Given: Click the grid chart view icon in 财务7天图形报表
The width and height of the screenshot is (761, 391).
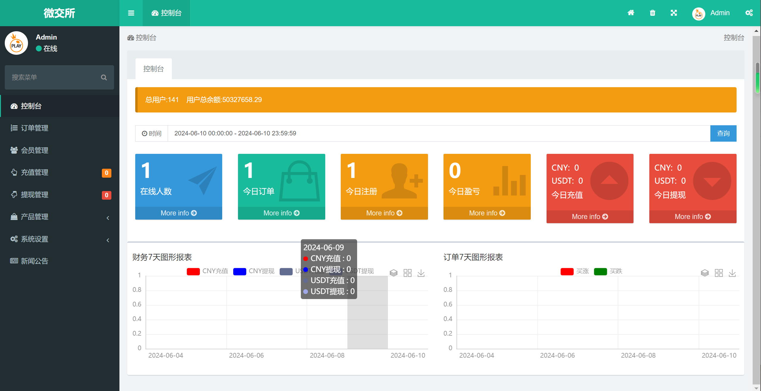Looking at the screenshot, I should (408, 272).
